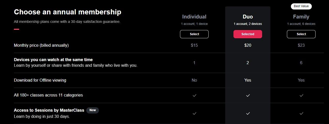Click the $23 Family monthly price
Viewport: 329px width, 124px height.
click(301, 45)
